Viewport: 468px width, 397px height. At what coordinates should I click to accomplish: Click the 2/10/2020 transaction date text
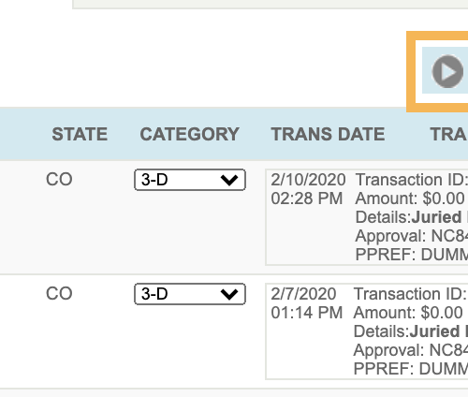pyautogui.click(x=308, y=180)
